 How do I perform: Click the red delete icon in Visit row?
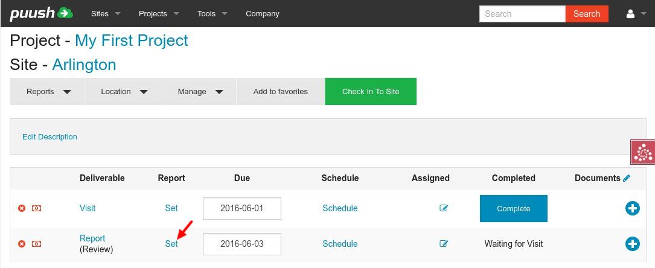[22, 208]
